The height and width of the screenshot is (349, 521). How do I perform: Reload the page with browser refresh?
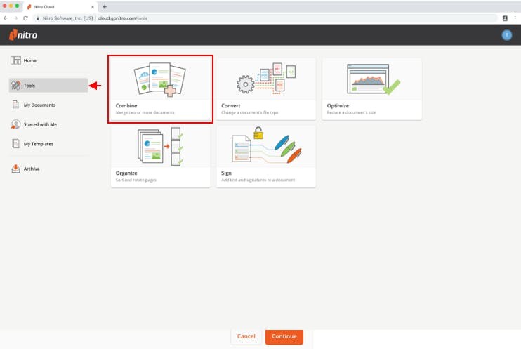(26, 18)
